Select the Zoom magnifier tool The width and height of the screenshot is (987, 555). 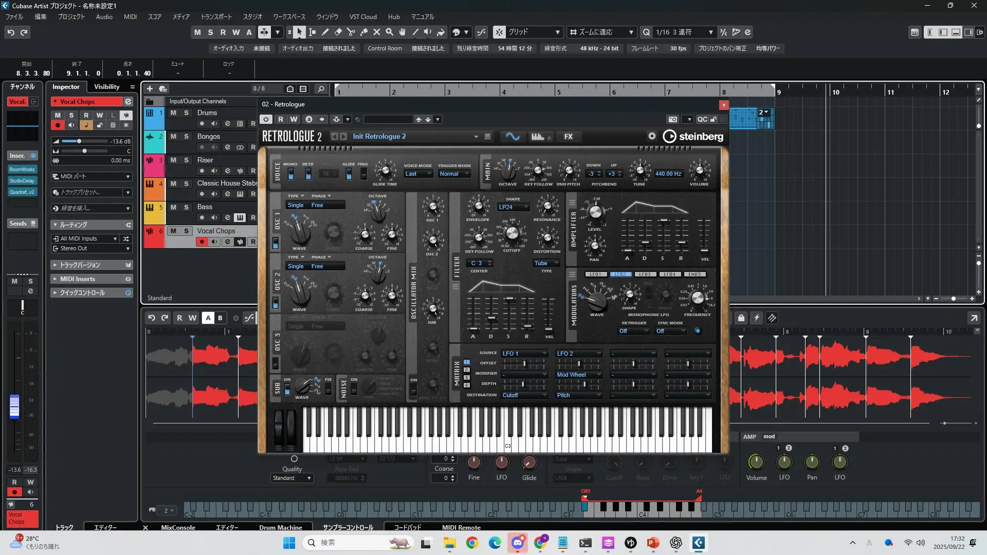coord(390,32)
